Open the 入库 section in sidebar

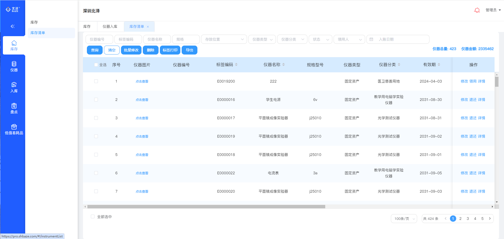click(14, 88)
